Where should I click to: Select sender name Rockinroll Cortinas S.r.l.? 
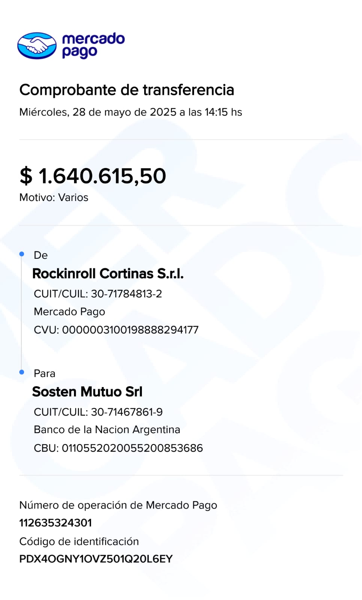click(x=108, y=274)
